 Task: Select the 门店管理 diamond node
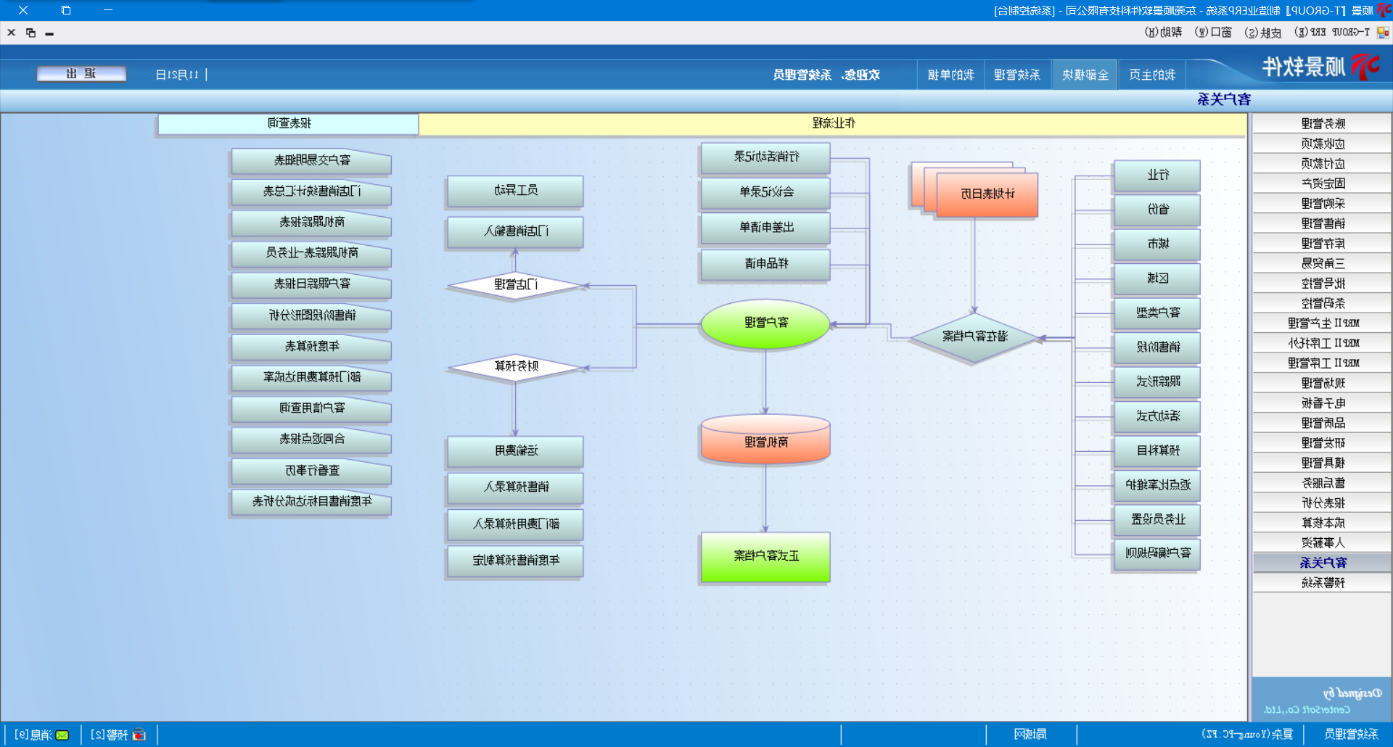pyautogui.click(x=515, y=285)
